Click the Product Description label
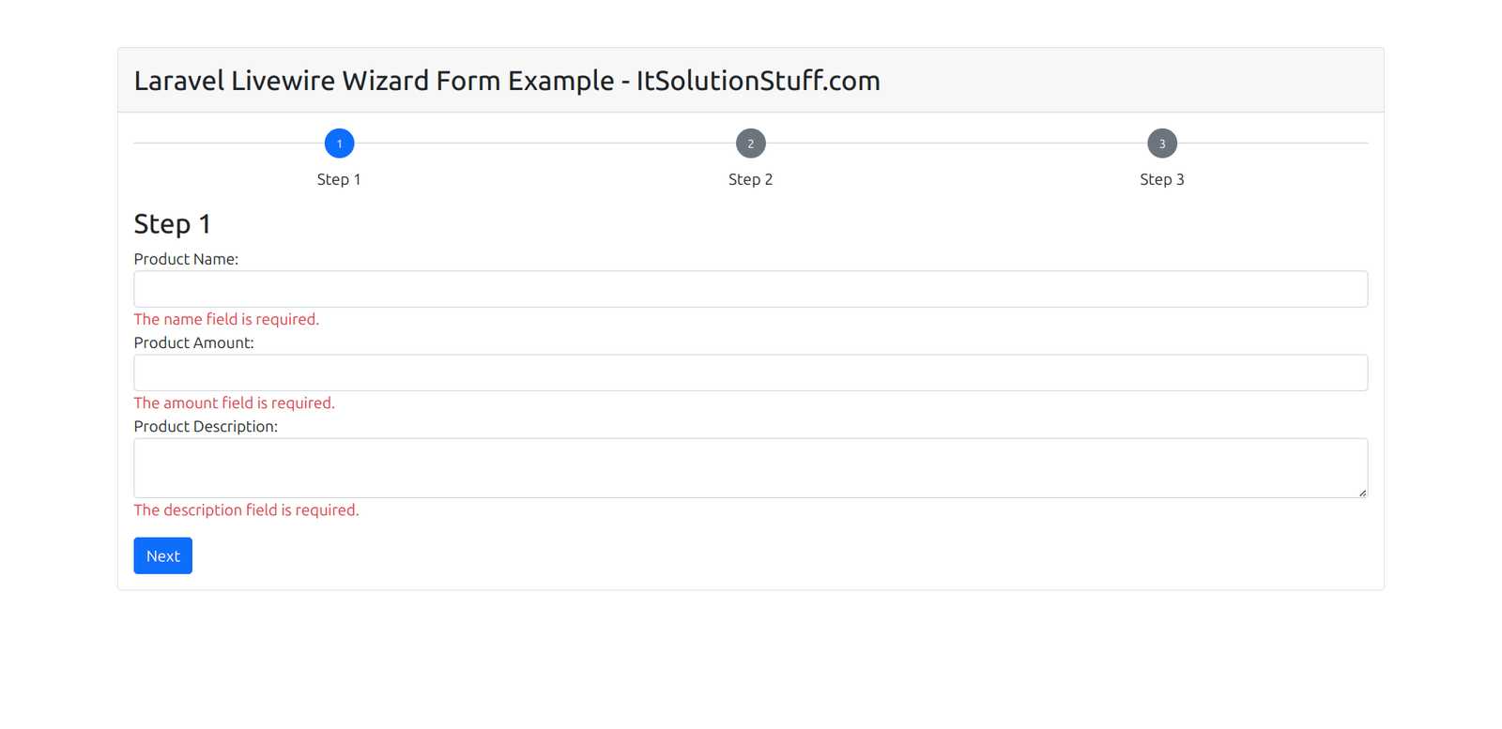1502x729 pixels. coord(206,426)
